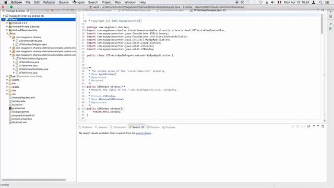Switch to UITetrisCollisionType.java editor tab
The width and height of the screenshot is (334, 188).
click(134, 10)
